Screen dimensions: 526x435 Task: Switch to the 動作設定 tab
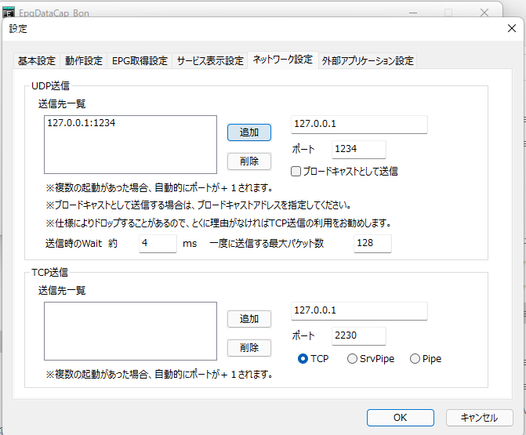84,61
